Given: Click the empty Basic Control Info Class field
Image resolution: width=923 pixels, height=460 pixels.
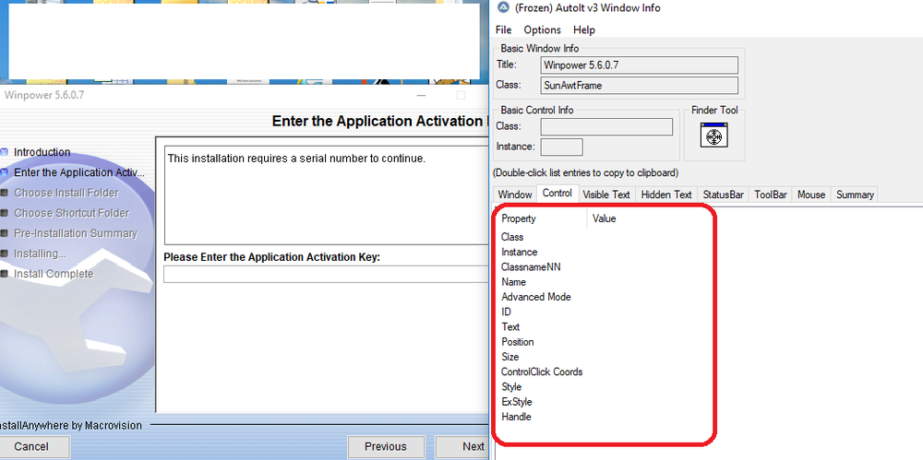Looking at the screenshot, I should point(606,126).
